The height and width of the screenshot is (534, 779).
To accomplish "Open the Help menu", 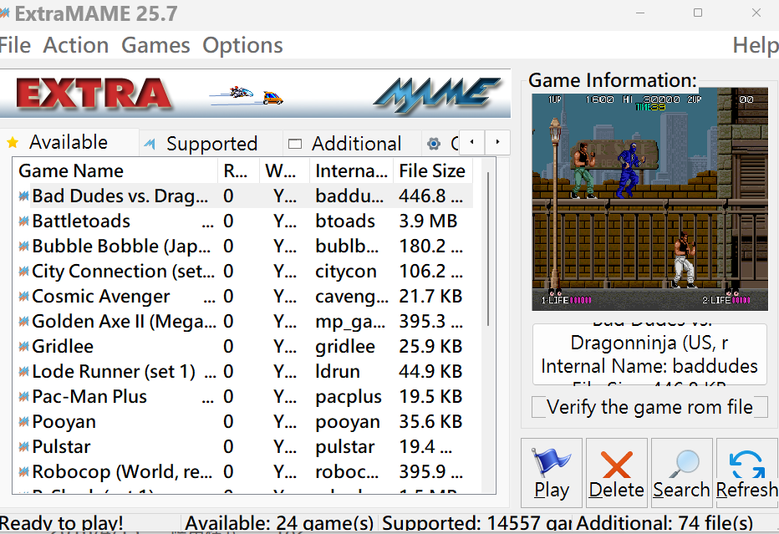I will [755, 45].
